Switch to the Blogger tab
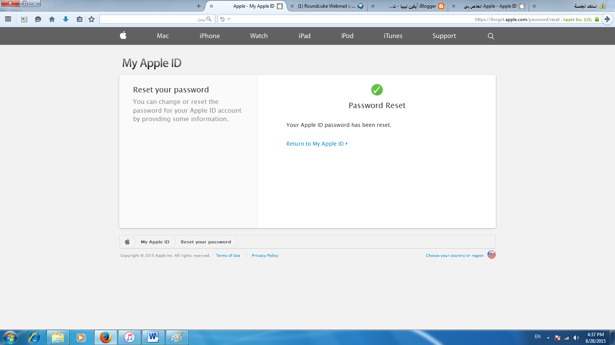The width and height of the screenshot is (615, 345). [x=407, y=6]
